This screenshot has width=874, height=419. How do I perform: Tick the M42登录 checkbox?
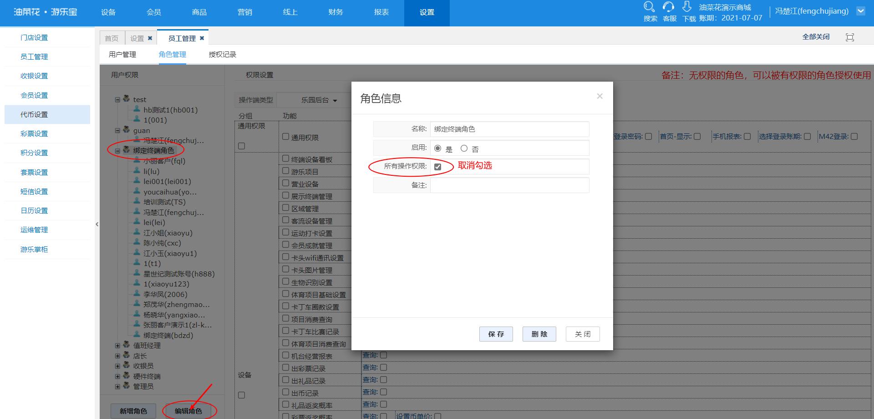(x=854, y=136)
